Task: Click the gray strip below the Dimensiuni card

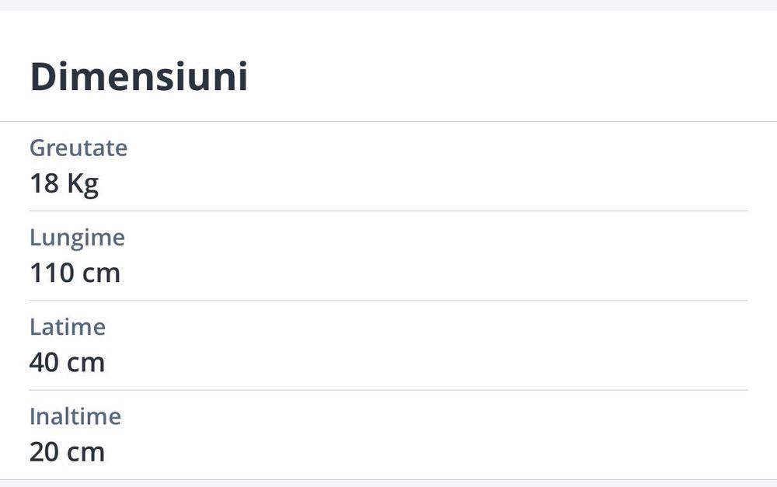Action: coord(388,484)
